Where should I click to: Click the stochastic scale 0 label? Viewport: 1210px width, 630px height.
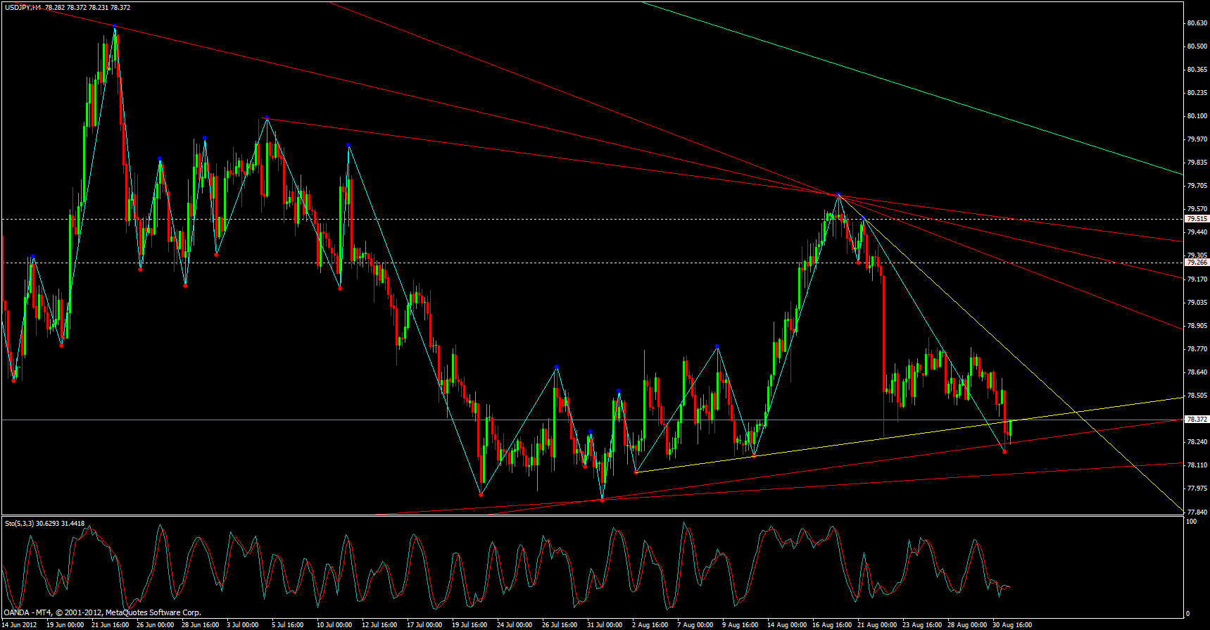[1189, 614]
